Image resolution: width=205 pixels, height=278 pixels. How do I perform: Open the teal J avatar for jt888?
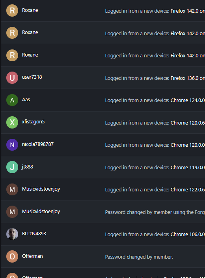[x=12, y=167]
